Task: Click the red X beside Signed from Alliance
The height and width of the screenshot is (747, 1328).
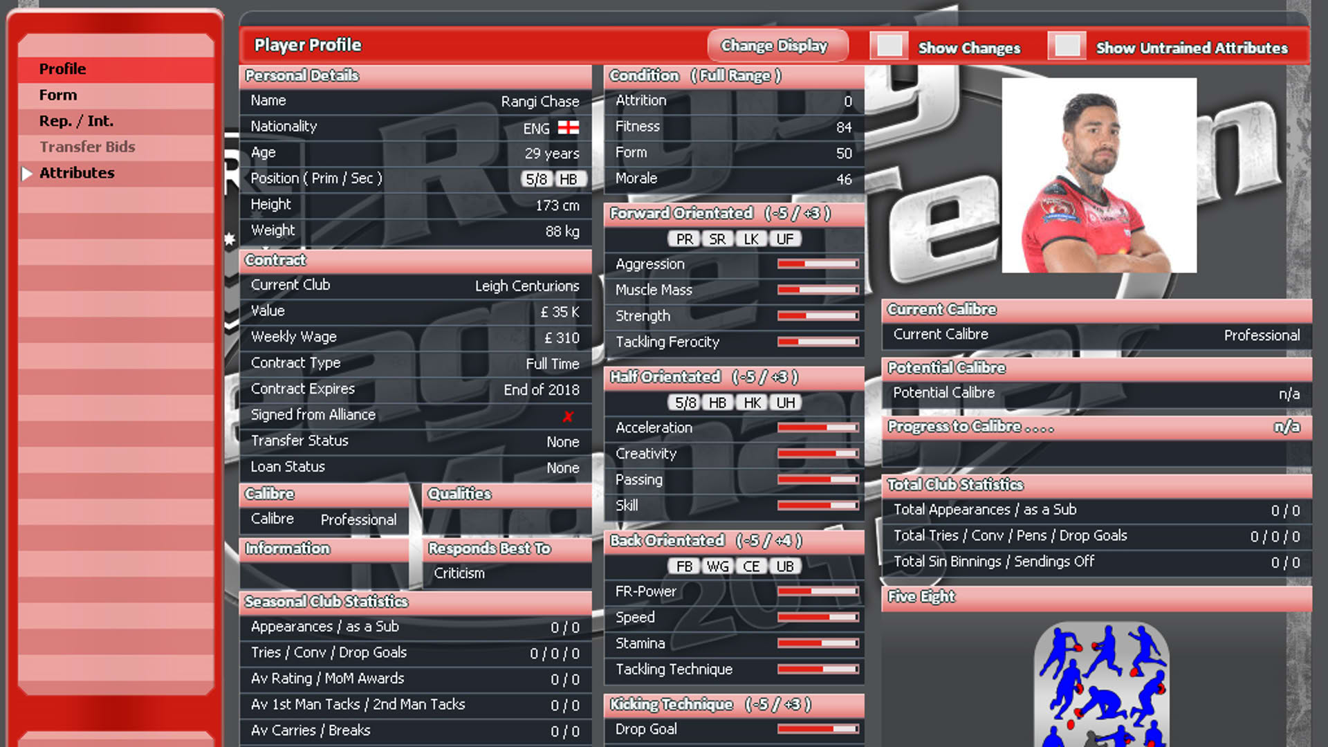Action: tap(568, 416)
